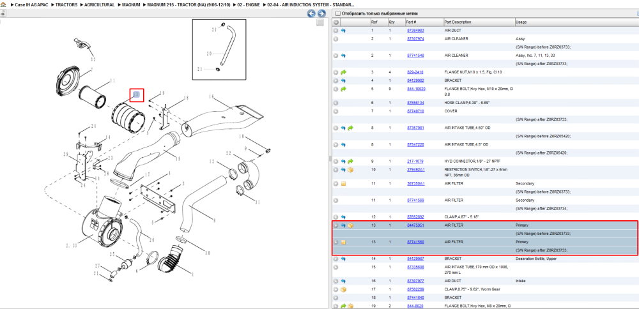Click the blue arrow icon for air duct 87307977
The width and height of the screenshot is (639, 309).
point(343,281)
